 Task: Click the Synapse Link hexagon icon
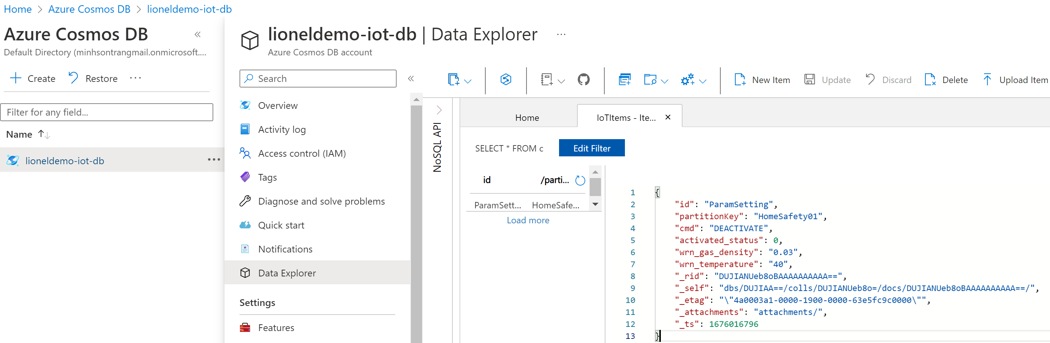506,79
